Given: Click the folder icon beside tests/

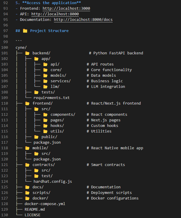Looking at the screenshot, I should pyautogui.click(x=36, y=92).
